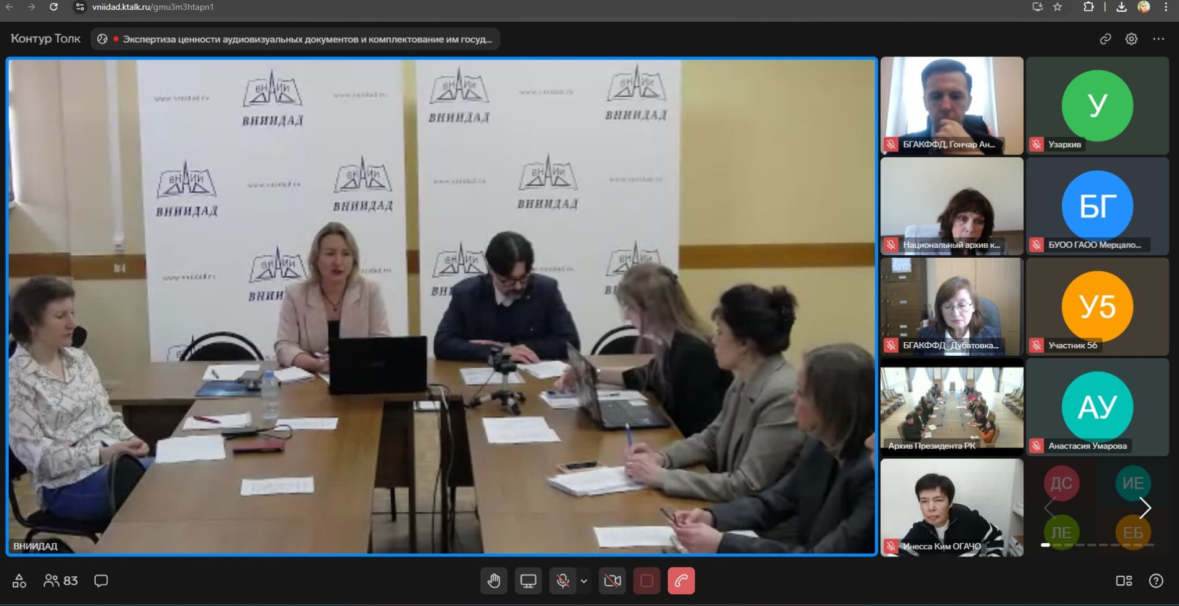Go to next page of participants
Screen dimensions: 1179x606
[1145, 508]
